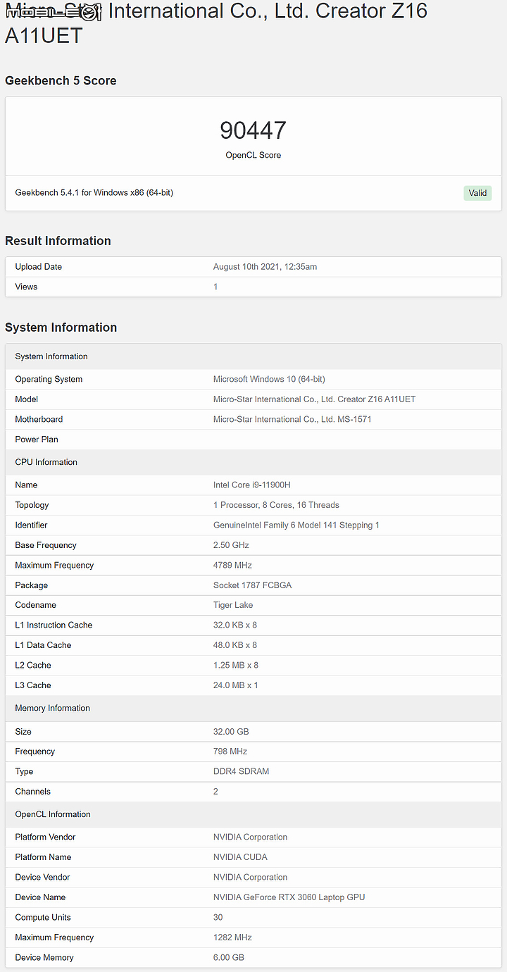Select NVIDIA GeForce RTX 3060 Laptop GPU
This screenshot has height=972, width=507.
click(x=289, y=897)
